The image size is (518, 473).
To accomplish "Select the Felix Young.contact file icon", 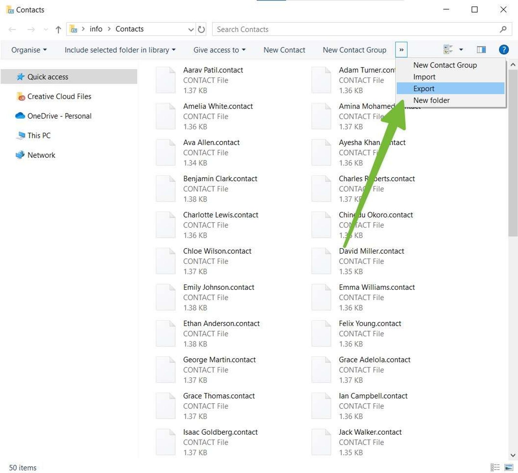I will (321, 334).
